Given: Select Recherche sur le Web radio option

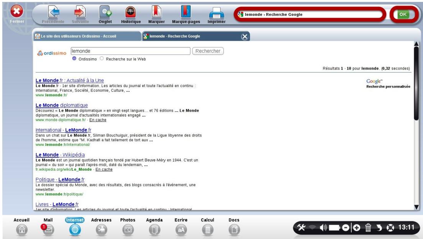Looking at the screenshot, I should [x=102, y=58].
